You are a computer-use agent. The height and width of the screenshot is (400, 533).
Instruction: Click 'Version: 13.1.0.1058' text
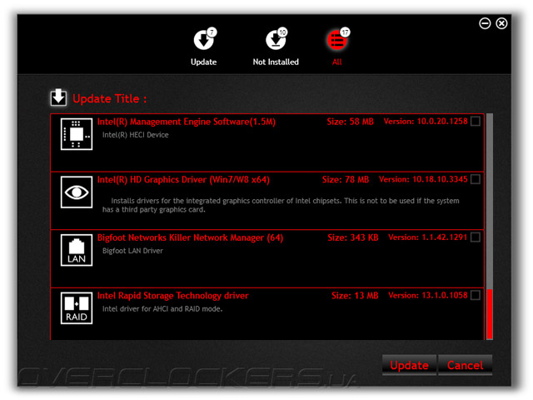(428, 295)
